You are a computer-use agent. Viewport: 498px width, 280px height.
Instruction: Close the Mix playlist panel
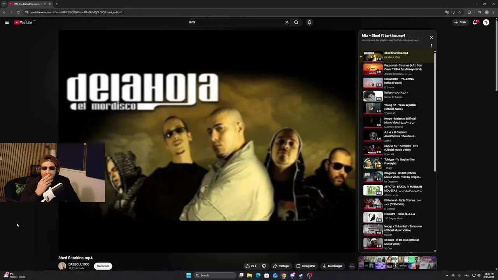coord(431,37)
